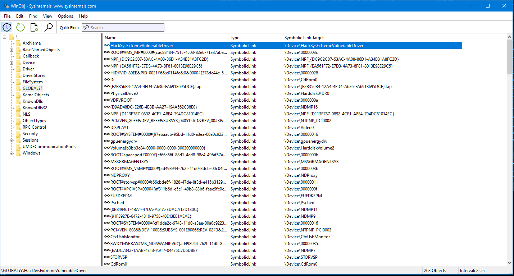
Task: Select the VDRVROOT name entry
Action: (121, 100)
